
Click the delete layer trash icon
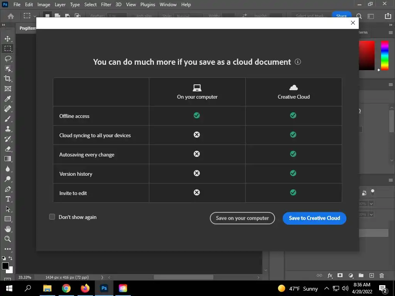click(381, 275)
